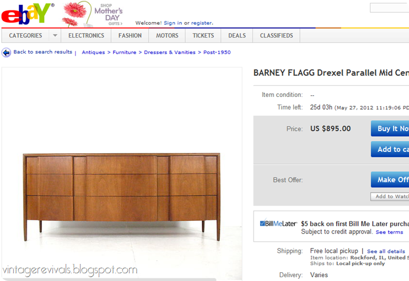Viewport: 409px width, 281px height.
Task: Click the BillMeLater logo
Action: (x=278, y=224)
